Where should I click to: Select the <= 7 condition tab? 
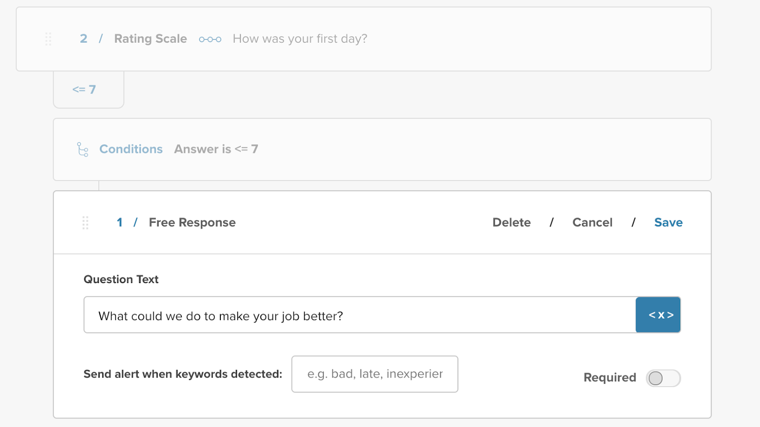point(88,89)
